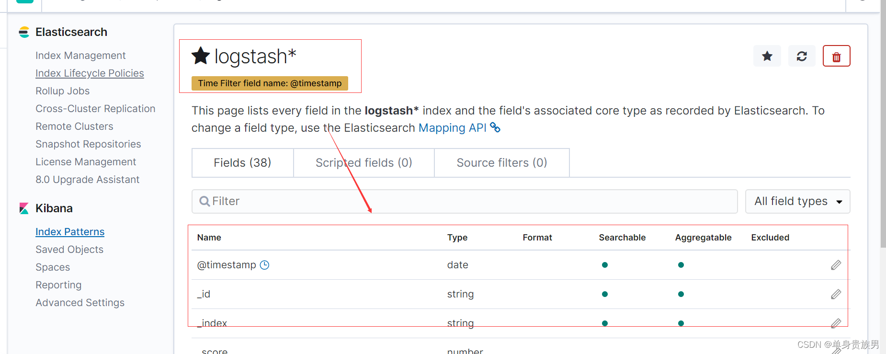Open Cross-Cluster Replication
The width and height of the screenshot is (886, 354).
coord(95,109)
